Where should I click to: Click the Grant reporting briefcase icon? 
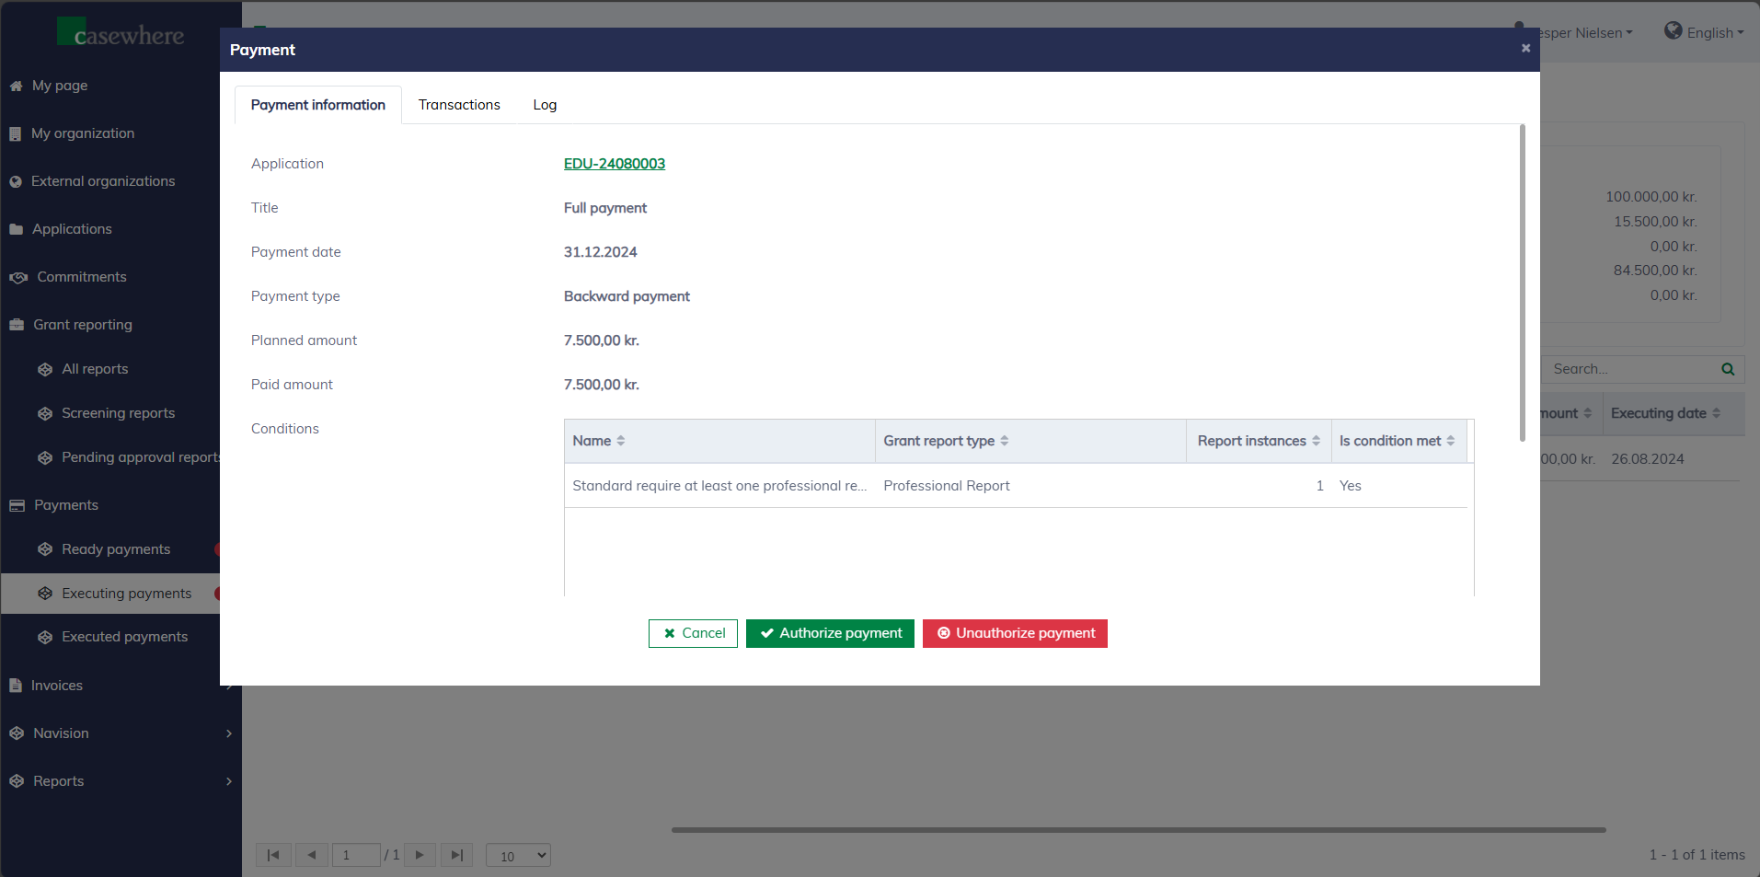click(17, 325)
